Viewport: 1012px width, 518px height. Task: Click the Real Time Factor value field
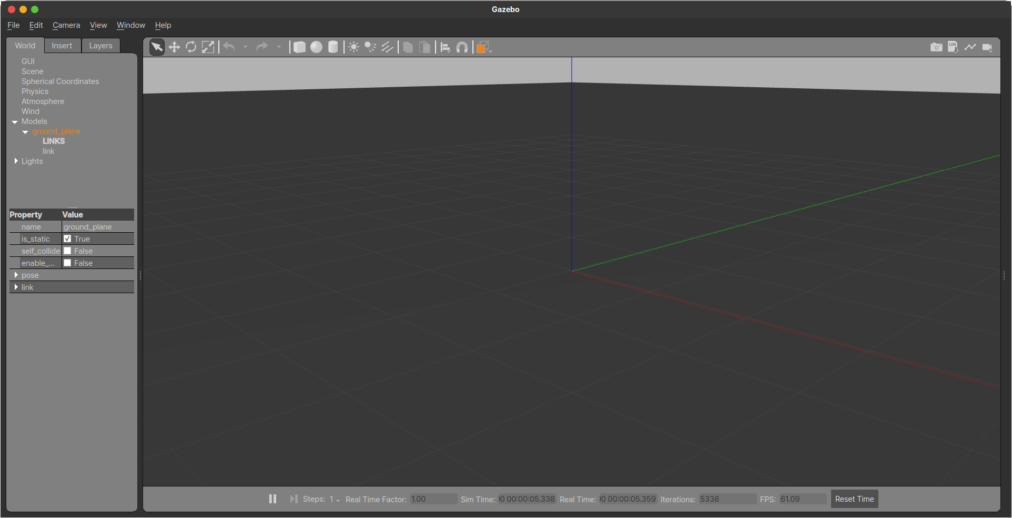click(x=433, y=499)
